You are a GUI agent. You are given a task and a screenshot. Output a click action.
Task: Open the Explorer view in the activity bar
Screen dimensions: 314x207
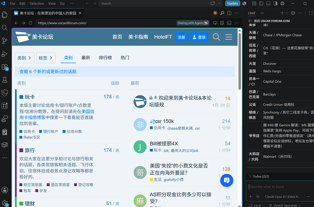(5, 15)
